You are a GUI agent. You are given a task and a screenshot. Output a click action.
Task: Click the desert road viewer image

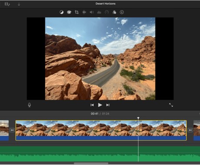pyautogui.click(x=100, y=59)
